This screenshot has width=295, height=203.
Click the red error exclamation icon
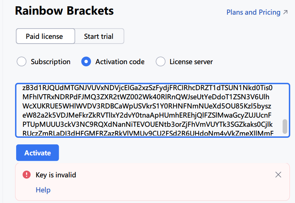click(x=26, y=174)
